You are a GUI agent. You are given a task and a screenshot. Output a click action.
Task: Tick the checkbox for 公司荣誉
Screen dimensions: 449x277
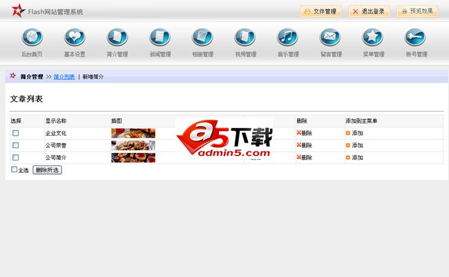click(x=16, y=145)
